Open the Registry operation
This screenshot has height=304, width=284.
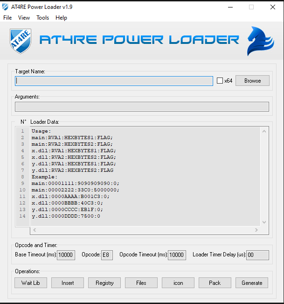point(104,283)
